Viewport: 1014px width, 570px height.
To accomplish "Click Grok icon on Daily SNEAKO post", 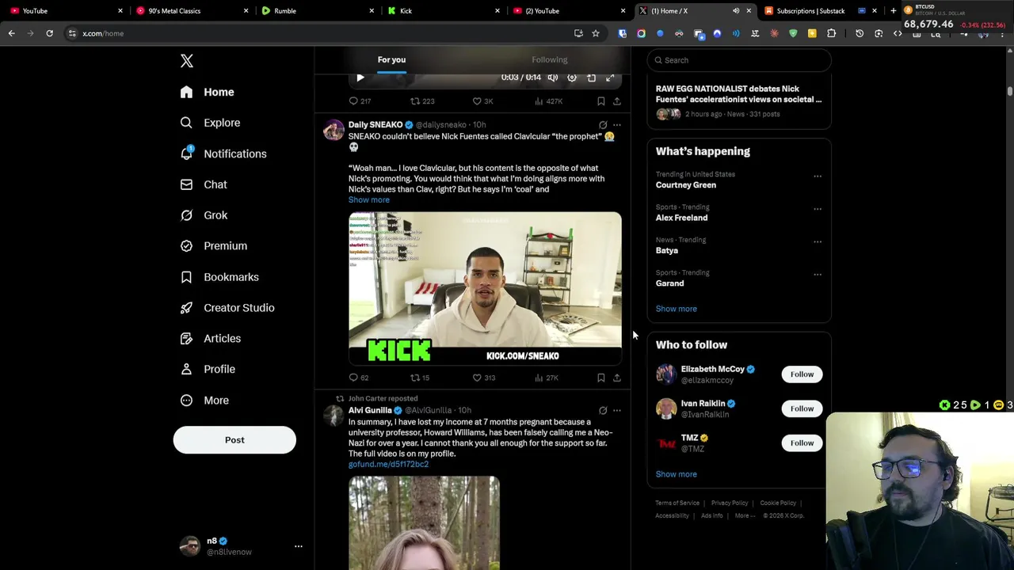I will click(x=603, y=125).
